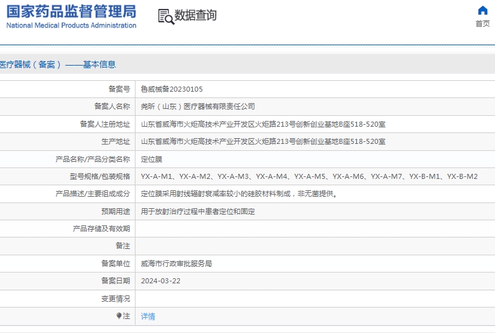Click the 备案人注册地址 address value

click(x=263, y=124)
